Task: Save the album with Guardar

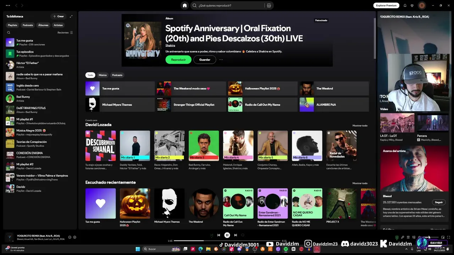Action: point(205,59)
